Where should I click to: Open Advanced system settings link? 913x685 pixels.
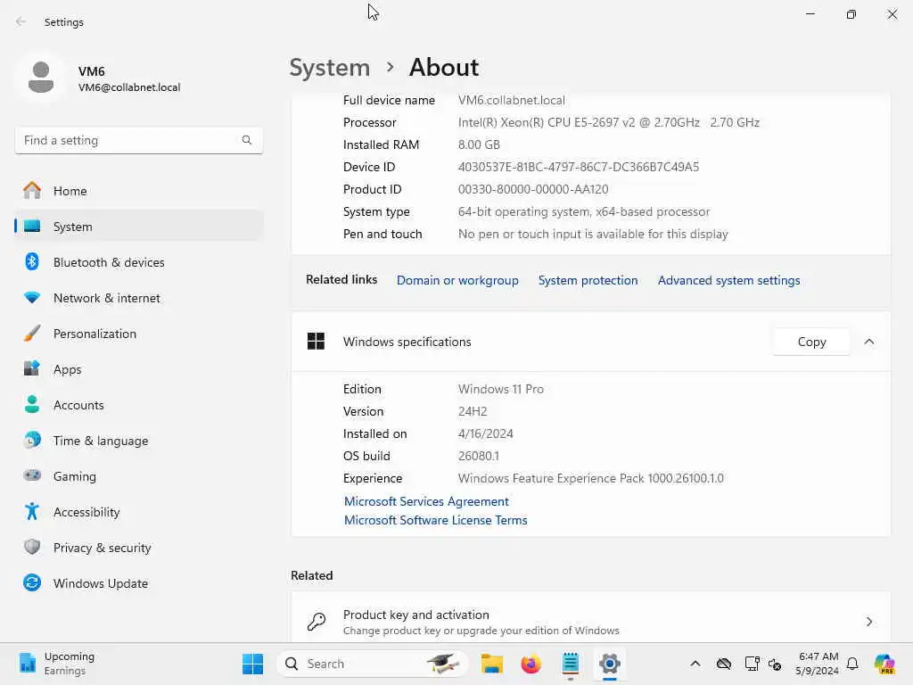point(729,280)
